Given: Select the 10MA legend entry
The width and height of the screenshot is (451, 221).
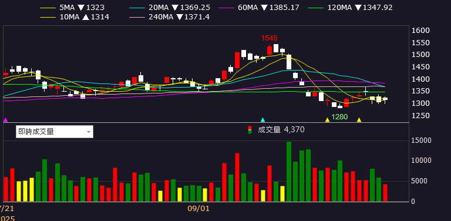Looking at the screenshot, I should (x=75, y=17).
